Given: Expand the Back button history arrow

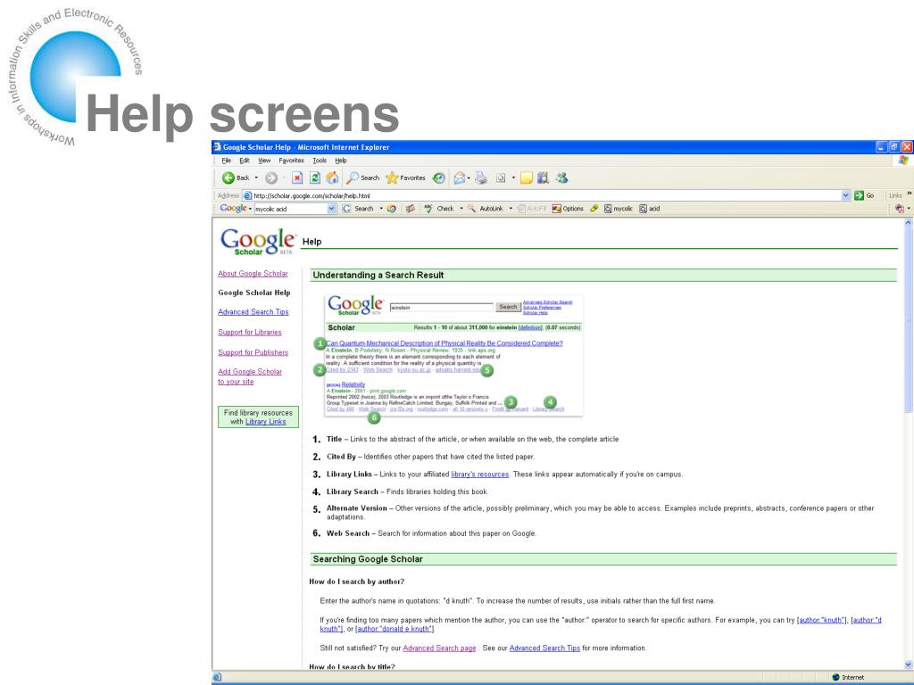Looking at the screenshot, I should coord(256,177).
